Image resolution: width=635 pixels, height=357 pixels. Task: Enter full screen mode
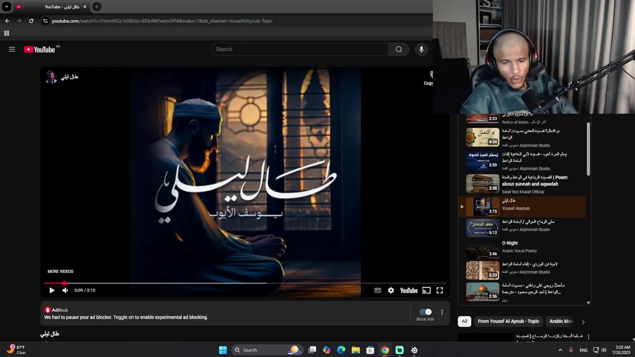(440, 291)
